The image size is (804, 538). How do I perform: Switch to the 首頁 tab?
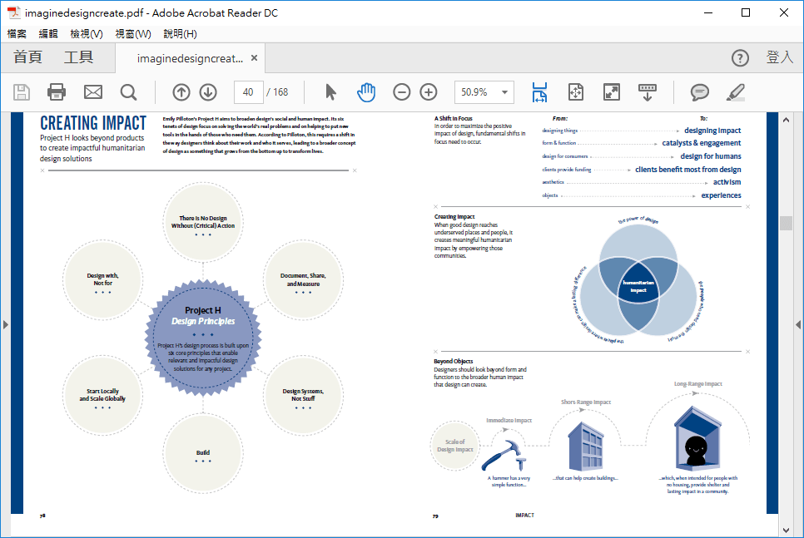coord(27,57)
